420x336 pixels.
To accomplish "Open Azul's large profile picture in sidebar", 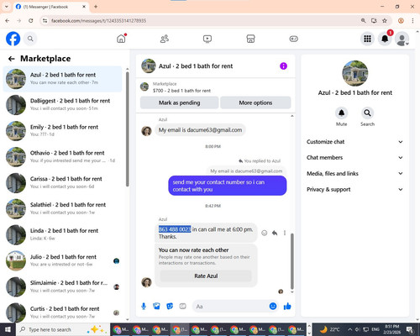I will point(355,73).
